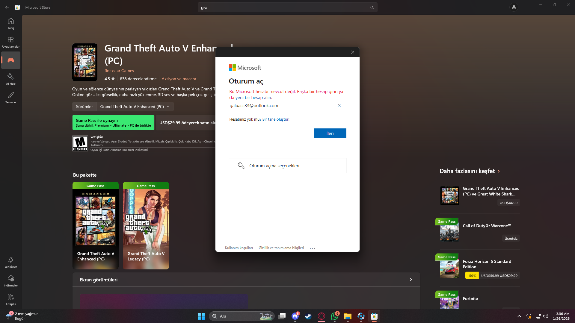
Task: Open Discord from the taskbar
Action: (295, 316)
